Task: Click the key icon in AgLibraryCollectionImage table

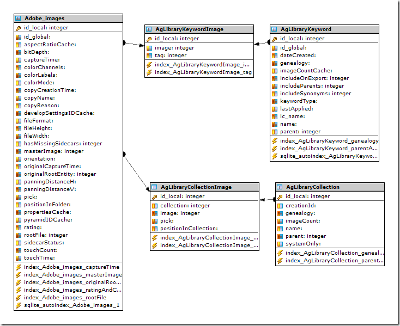Action: [x=155, y=196]
